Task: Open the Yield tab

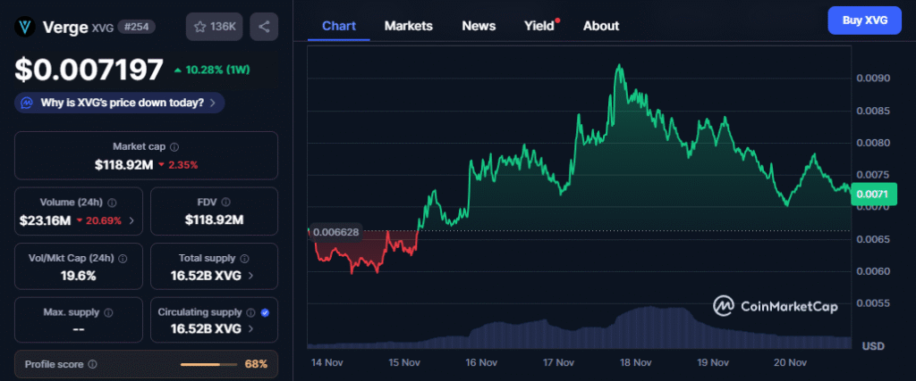Action: click(539, 26)
